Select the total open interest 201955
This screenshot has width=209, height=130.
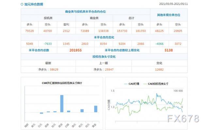75,50
